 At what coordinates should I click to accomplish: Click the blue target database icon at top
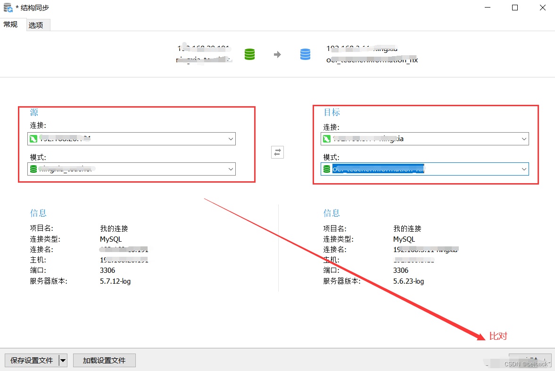305,54
